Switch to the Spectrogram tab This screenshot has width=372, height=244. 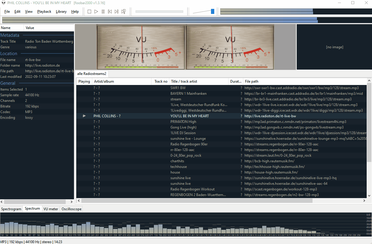tap(11, 209)
